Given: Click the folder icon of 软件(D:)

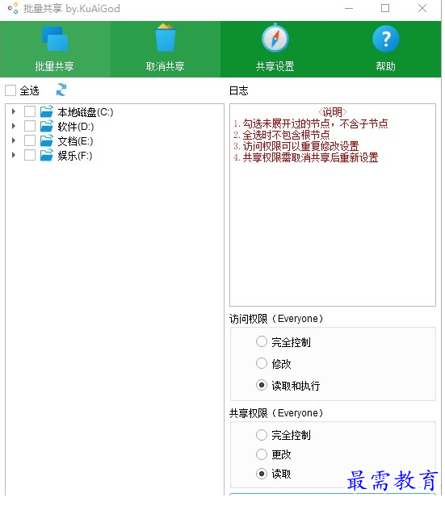Looking at the screenshot, I should pos(47,126).
